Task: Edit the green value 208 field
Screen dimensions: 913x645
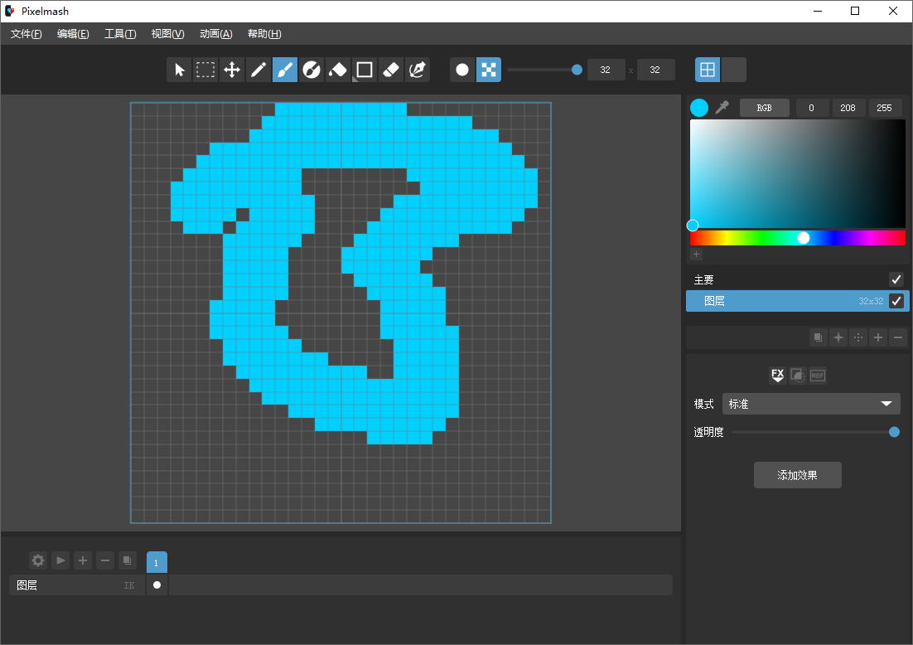Action: tap(848, 108)
